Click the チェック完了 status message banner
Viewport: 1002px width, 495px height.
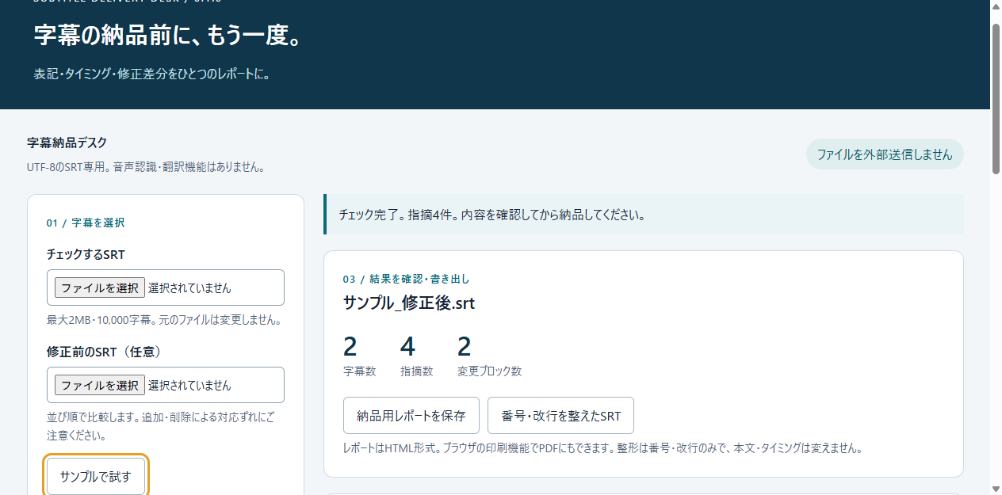coord(644,215)
